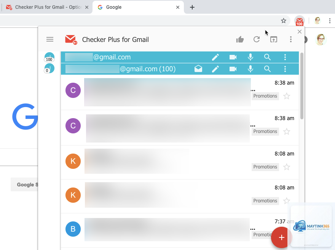Close the Checker Plus Options tab

tap(87, 7)
